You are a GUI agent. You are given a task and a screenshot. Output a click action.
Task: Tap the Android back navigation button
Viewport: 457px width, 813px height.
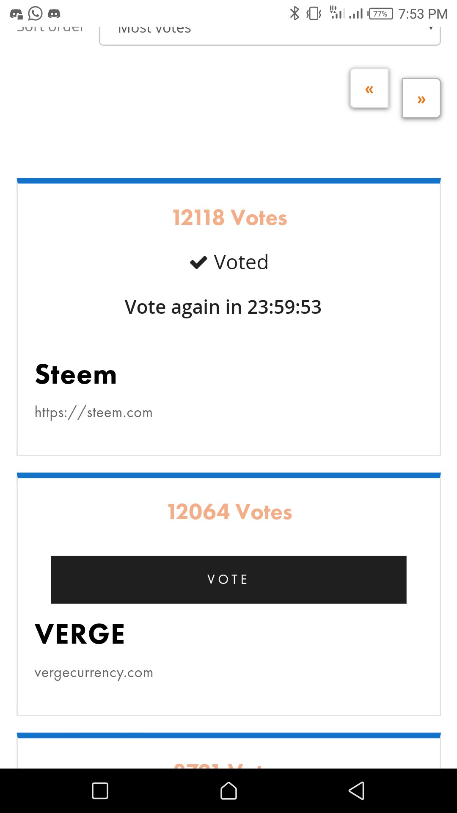tap(356, 791)
